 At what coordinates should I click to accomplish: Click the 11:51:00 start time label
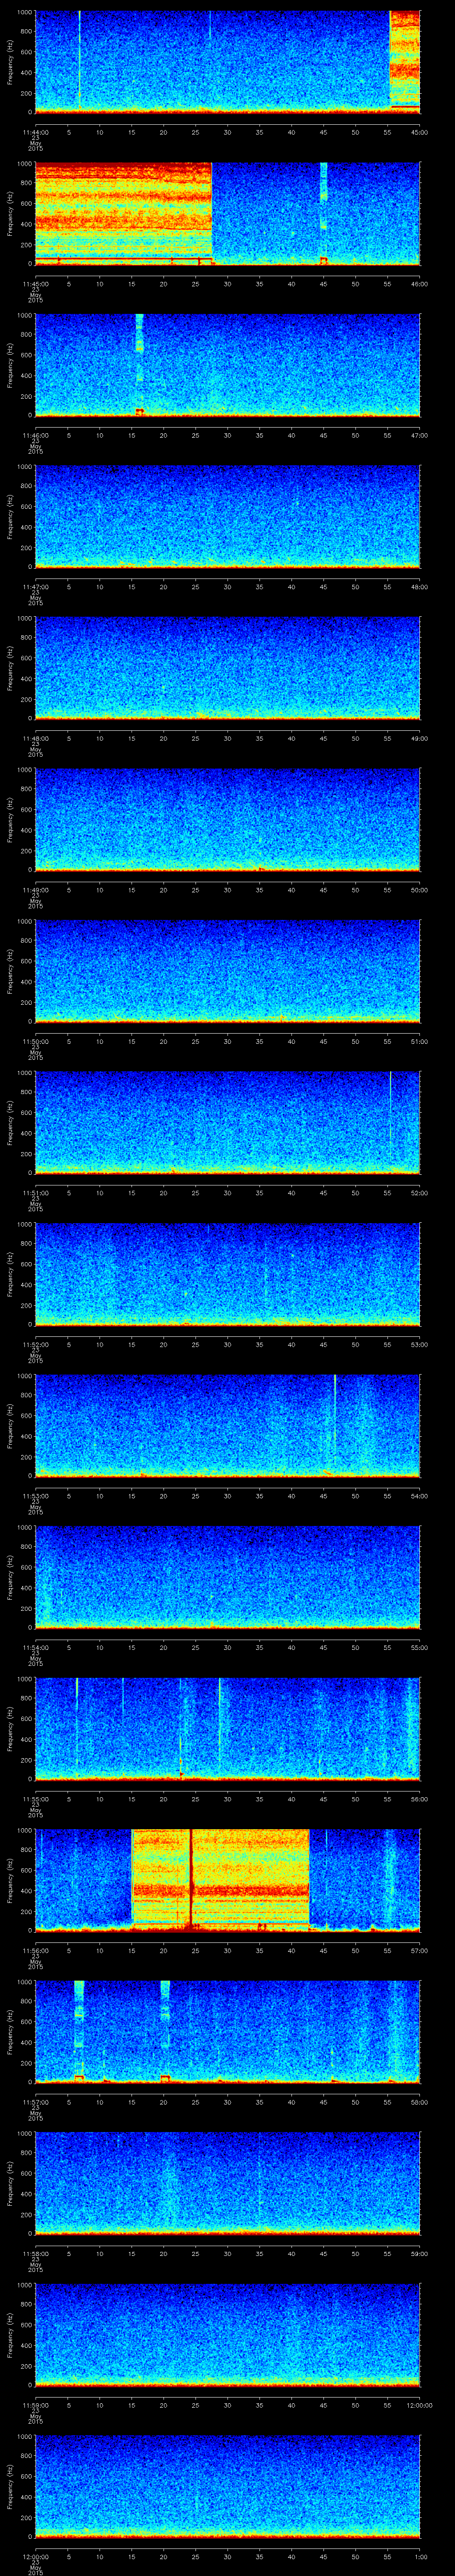click(x=36, y=1192)
